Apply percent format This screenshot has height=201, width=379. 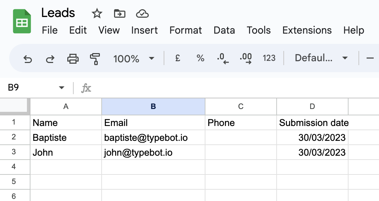tap(200, 58)
